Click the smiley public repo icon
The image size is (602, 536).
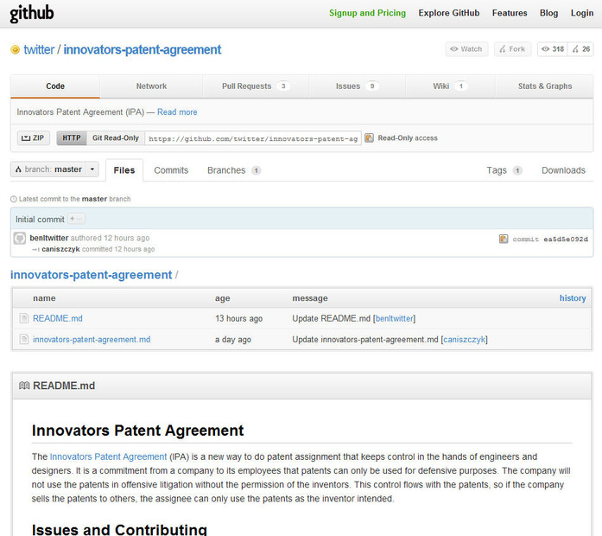pyautogui.click(x=15, y=49)
